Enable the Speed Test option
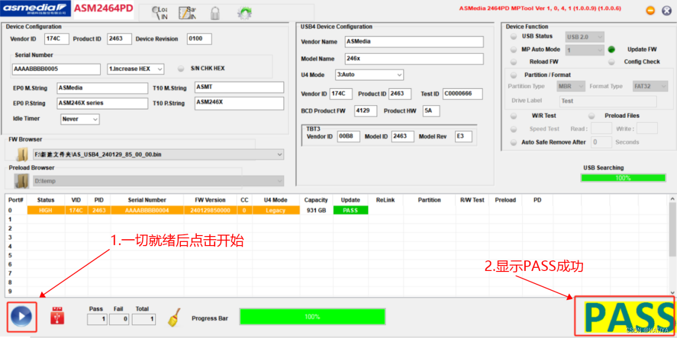Viewport: 677px width, 338px height. (x=514, y=129)
